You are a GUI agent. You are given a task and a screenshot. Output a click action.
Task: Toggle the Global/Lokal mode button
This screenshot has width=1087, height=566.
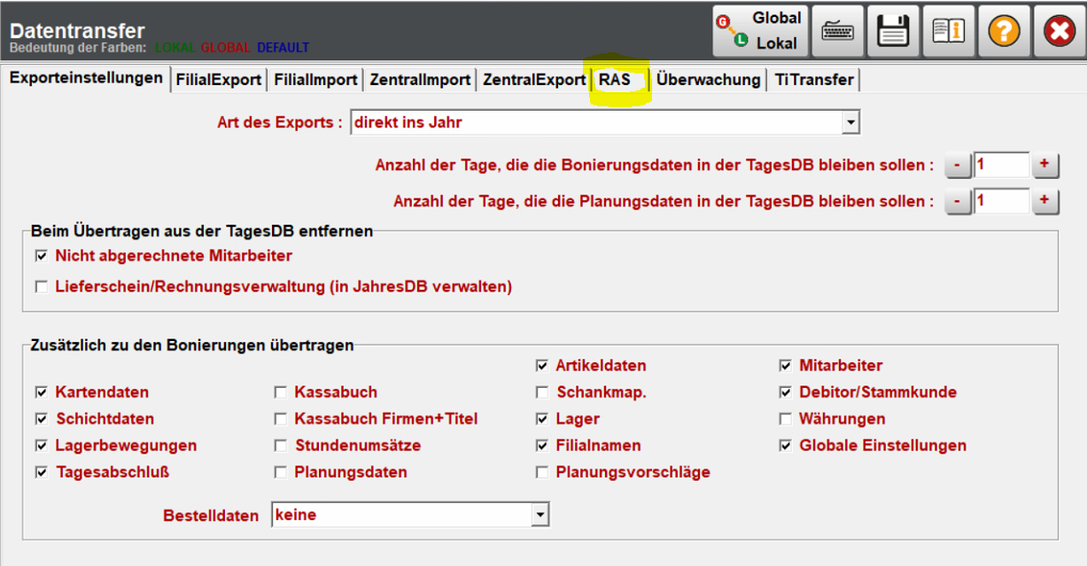[x=760, y=30]
